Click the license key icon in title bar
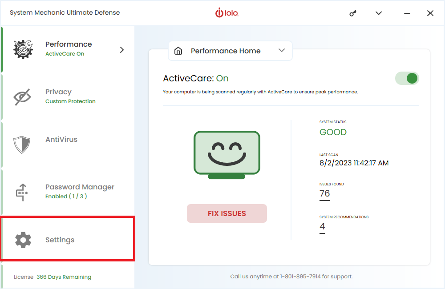445x289 pixels. point(353,13)
